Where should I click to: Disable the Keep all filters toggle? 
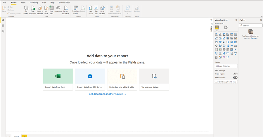pos(235,77)
